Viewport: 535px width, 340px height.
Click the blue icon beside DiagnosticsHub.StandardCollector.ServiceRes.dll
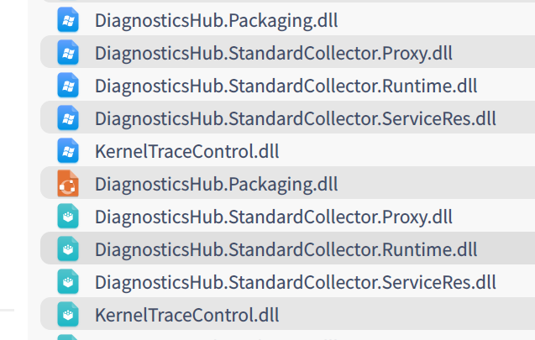(x=67, y=118)
